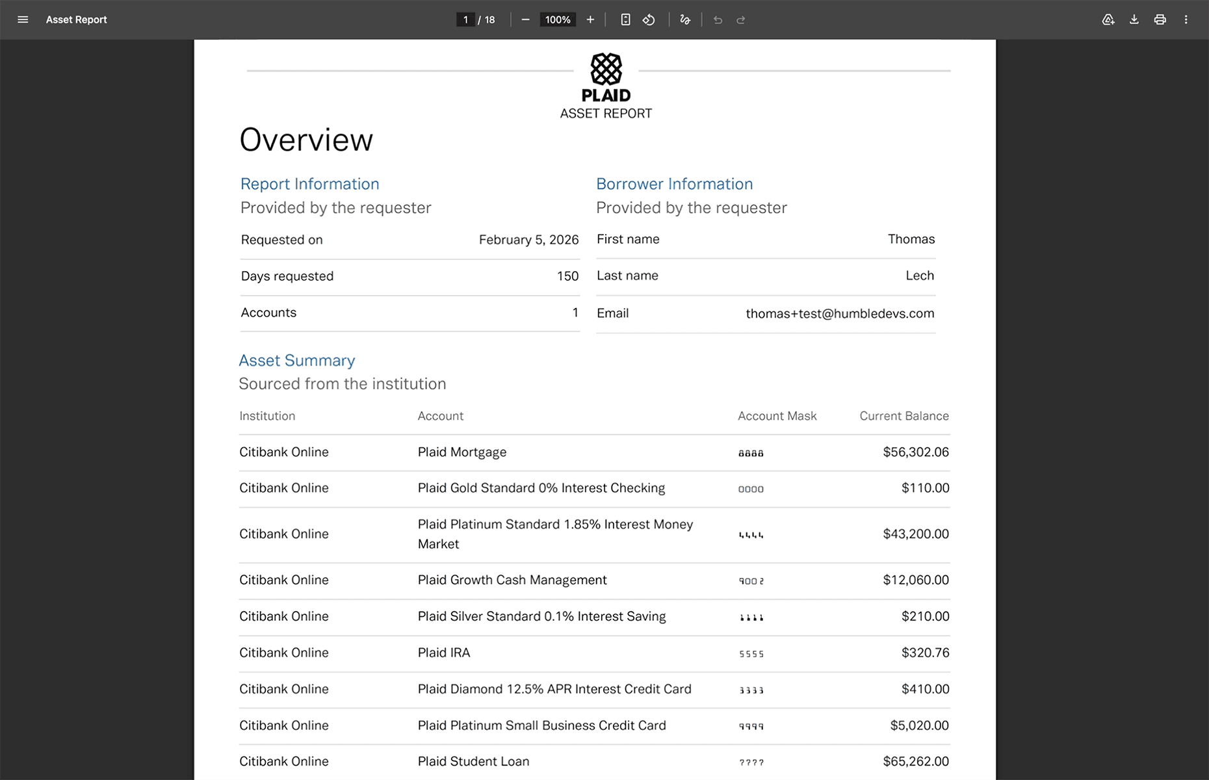Select Plaid Diamond 12.5% APR Interest Credit Card
1209x780 pixels.
click(554, 689)
